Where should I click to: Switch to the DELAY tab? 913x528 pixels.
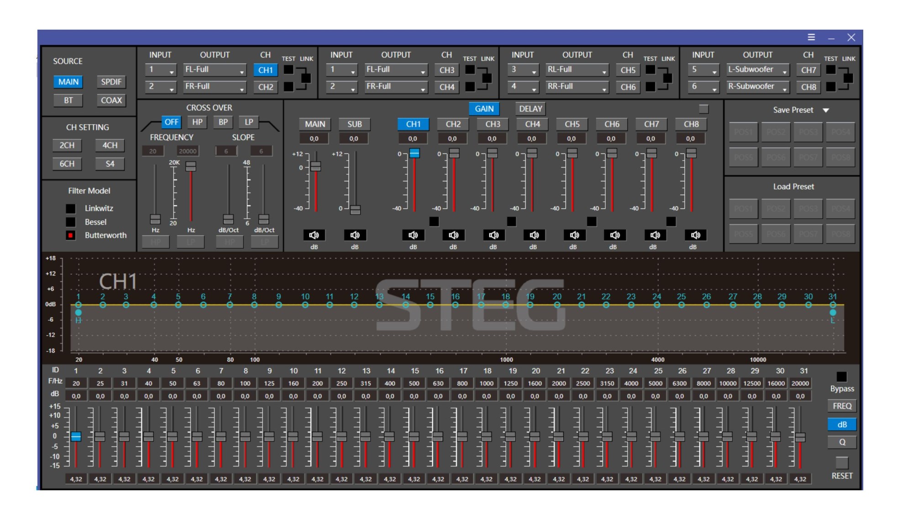(530, 109)
